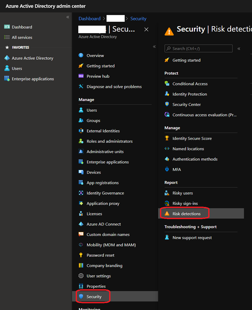The width and height of the screenshot is (252, 310).
Task: Select Security in the Manage menu
Action: [x=94, y=297]
